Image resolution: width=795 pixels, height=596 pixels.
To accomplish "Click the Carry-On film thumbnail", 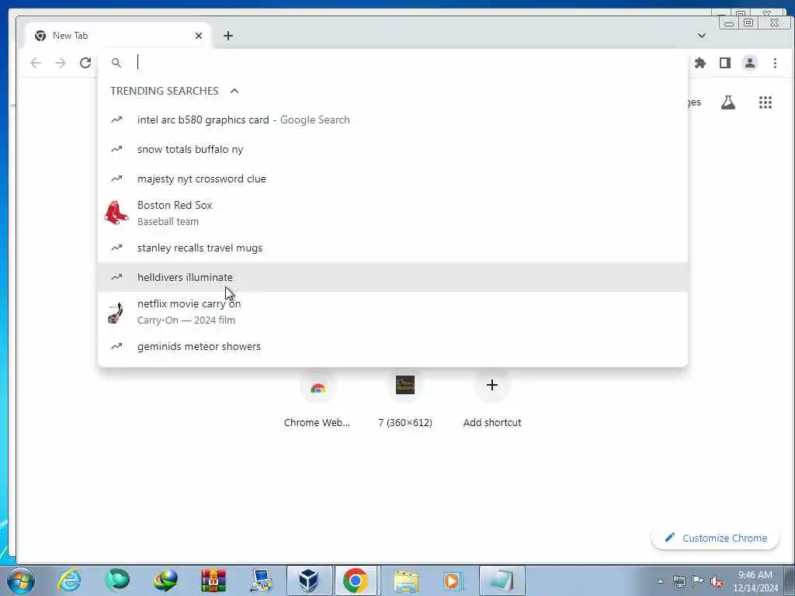I will 116,312.
